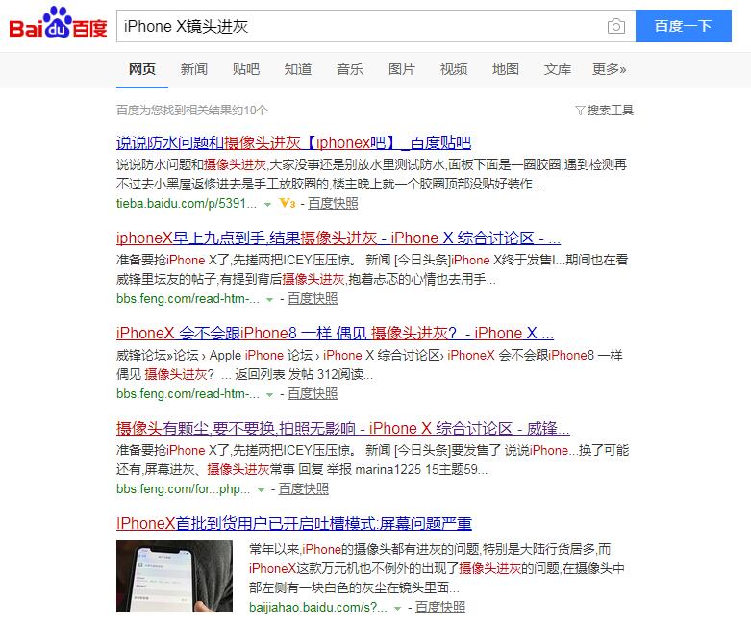Open the 文库 tab

coord(558,69)
